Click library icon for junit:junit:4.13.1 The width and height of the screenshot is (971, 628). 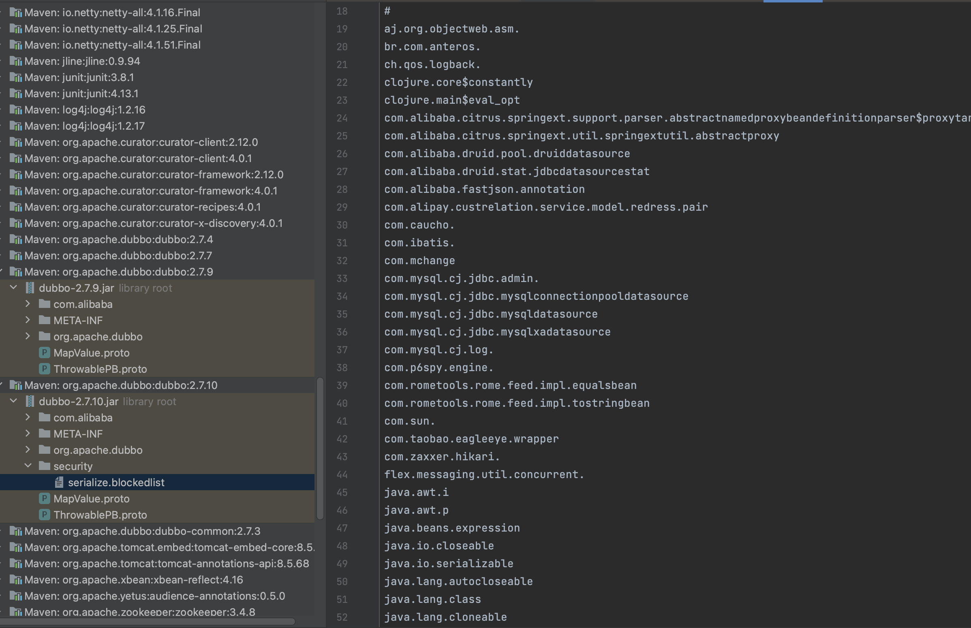[x=15, y=94]
